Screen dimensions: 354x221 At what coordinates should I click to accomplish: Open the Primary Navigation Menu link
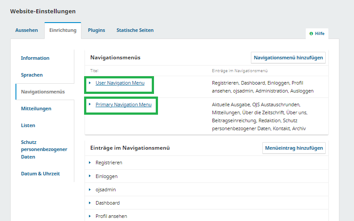(x=123, y=105)
